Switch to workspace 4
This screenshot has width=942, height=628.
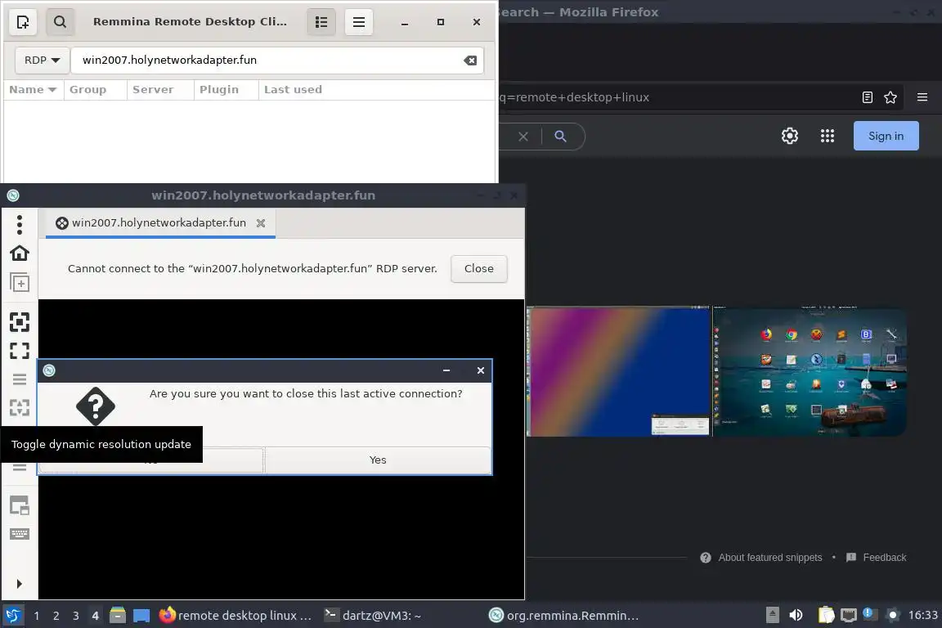[95, 616]
